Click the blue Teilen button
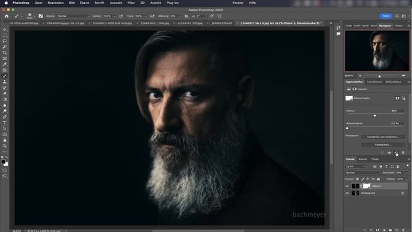 coord(386,16)
